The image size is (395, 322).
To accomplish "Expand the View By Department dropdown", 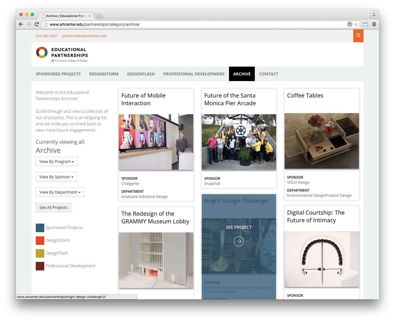I will point(60,192).
